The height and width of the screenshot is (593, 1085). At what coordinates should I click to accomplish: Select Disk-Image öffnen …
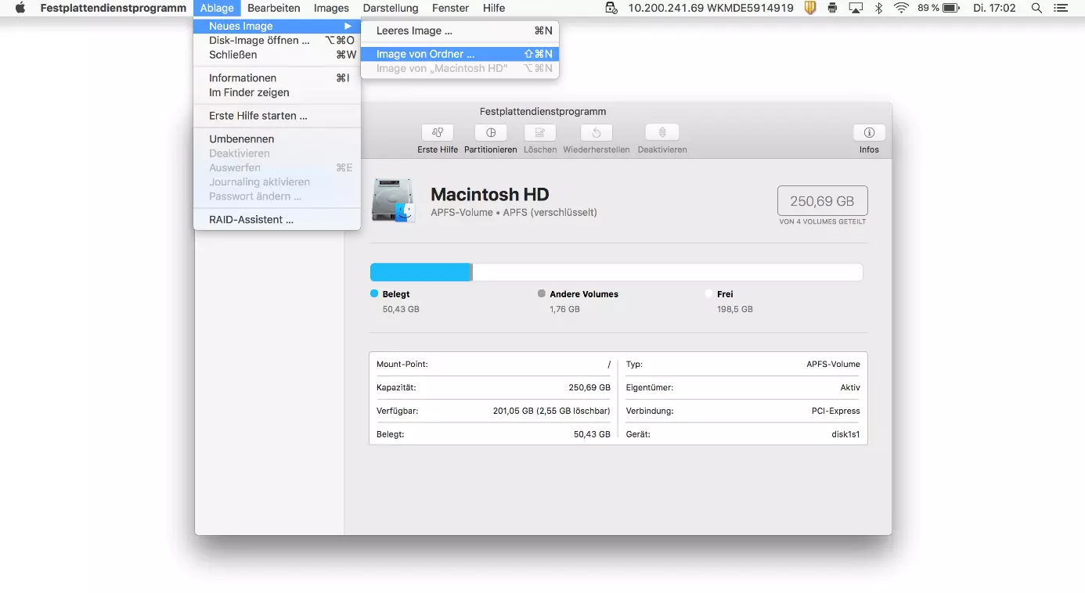coord(277,40)
